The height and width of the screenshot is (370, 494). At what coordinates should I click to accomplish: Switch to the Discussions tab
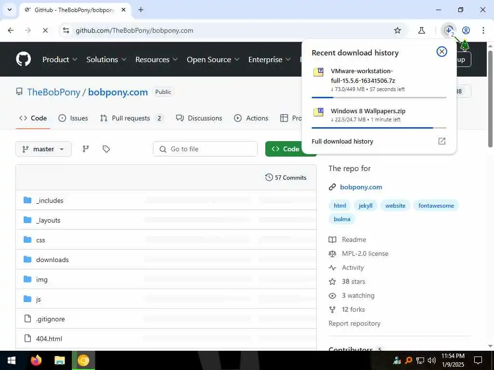(x=199, y=118)
